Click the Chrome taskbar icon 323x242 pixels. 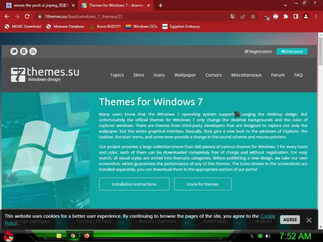[x=73, y=236]
